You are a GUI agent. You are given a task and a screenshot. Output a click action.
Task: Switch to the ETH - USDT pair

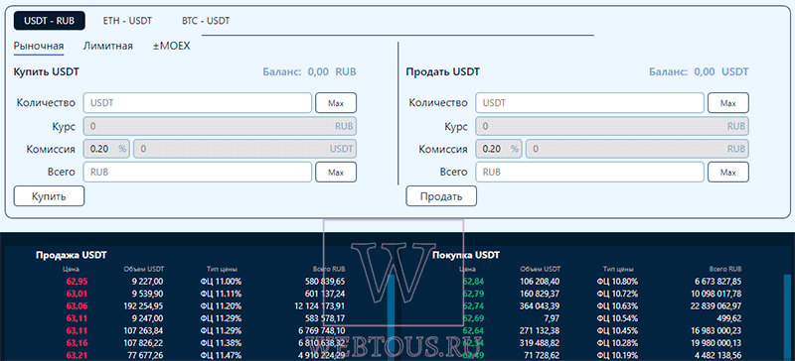click(x=127, y=21)
